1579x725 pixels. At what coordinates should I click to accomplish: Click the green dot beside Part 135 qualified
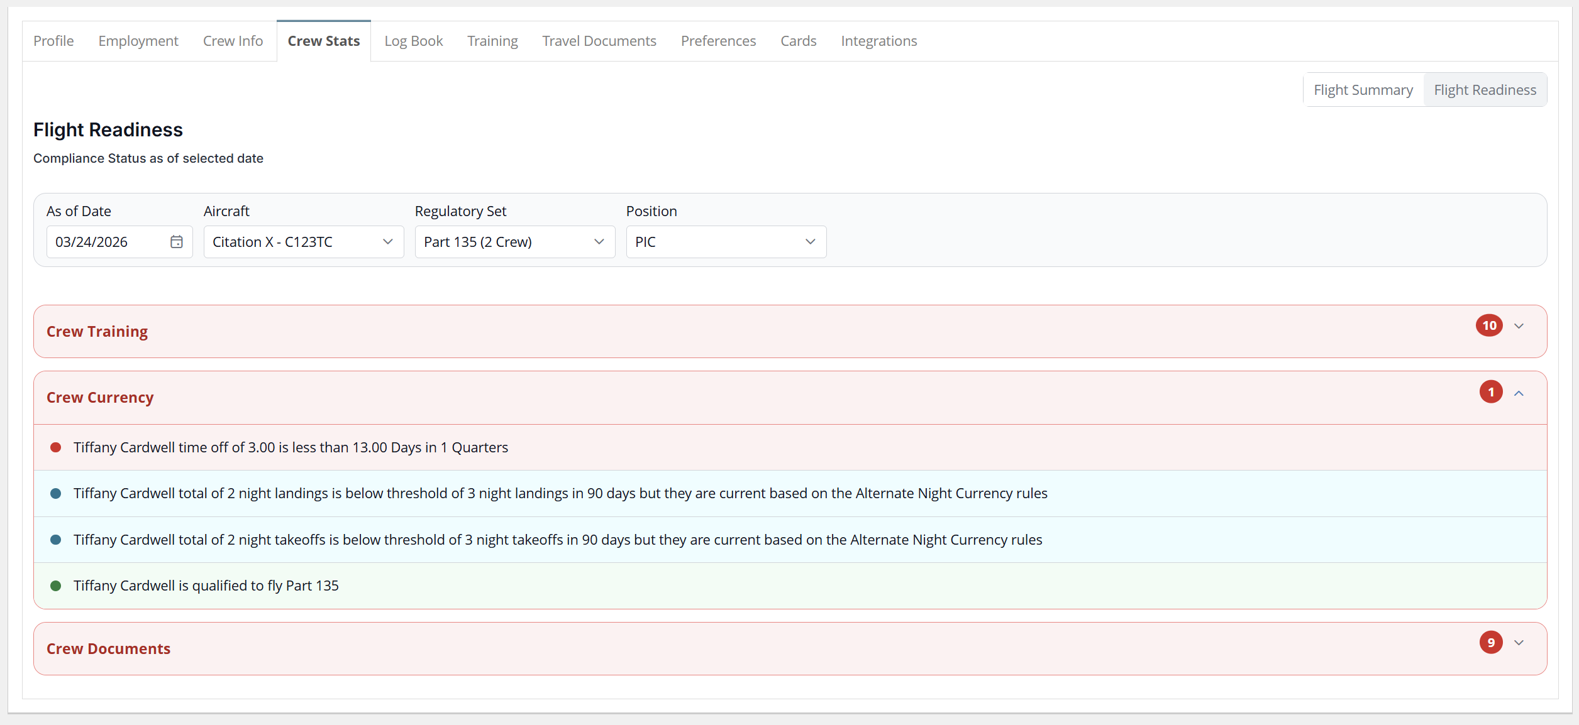tap(55, 586)
